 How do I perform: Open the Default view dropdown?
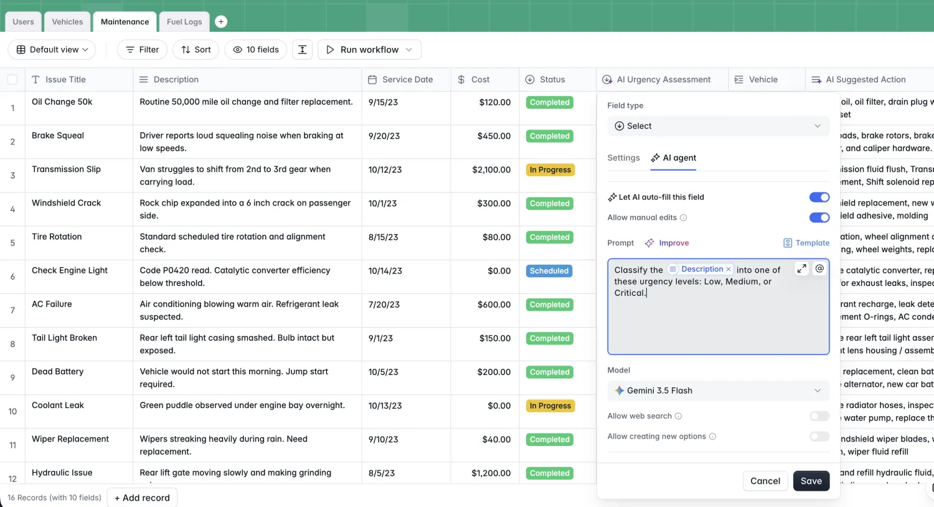coord(52,50)
